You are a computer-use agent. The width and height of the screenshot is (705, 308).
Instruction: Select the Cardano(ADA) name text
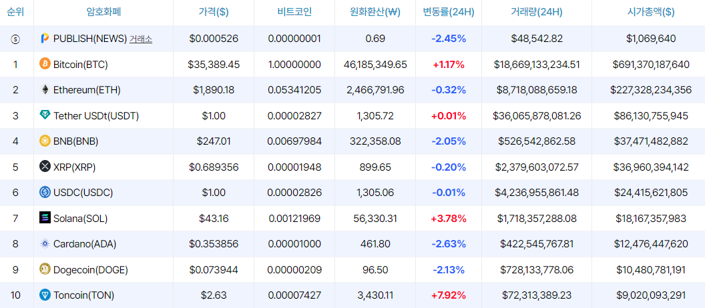point(85,244)
